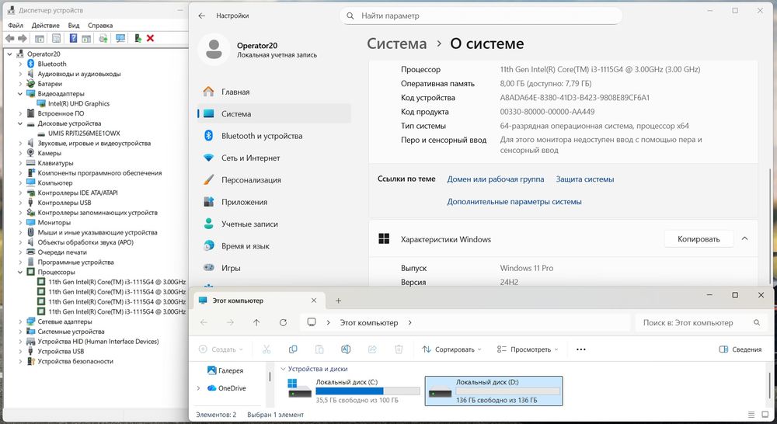
Task: Click the Сведения button in Explorer
Action: [x=740, y=349]
